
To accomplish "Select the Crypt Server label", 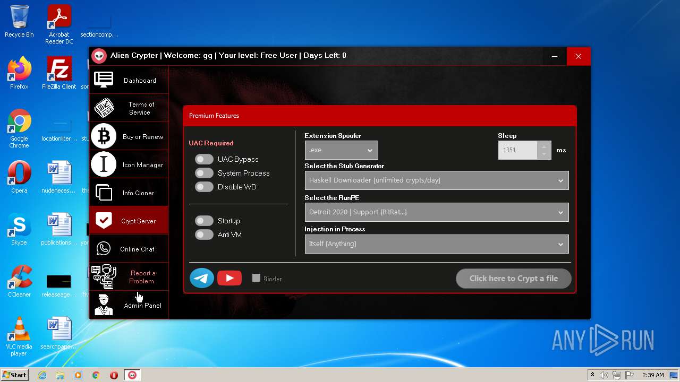I will pyautogui.click(x=138, y=221).
